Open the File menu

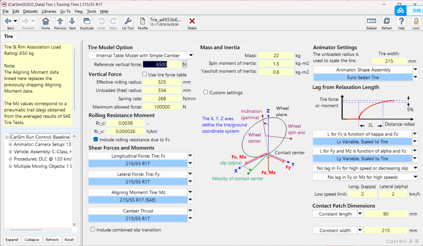click(5, 11)
